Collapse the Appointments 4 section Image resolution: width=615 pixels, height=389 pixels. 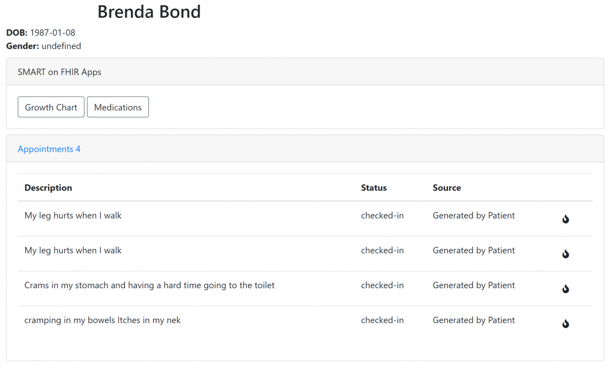(x=49, y=149)
